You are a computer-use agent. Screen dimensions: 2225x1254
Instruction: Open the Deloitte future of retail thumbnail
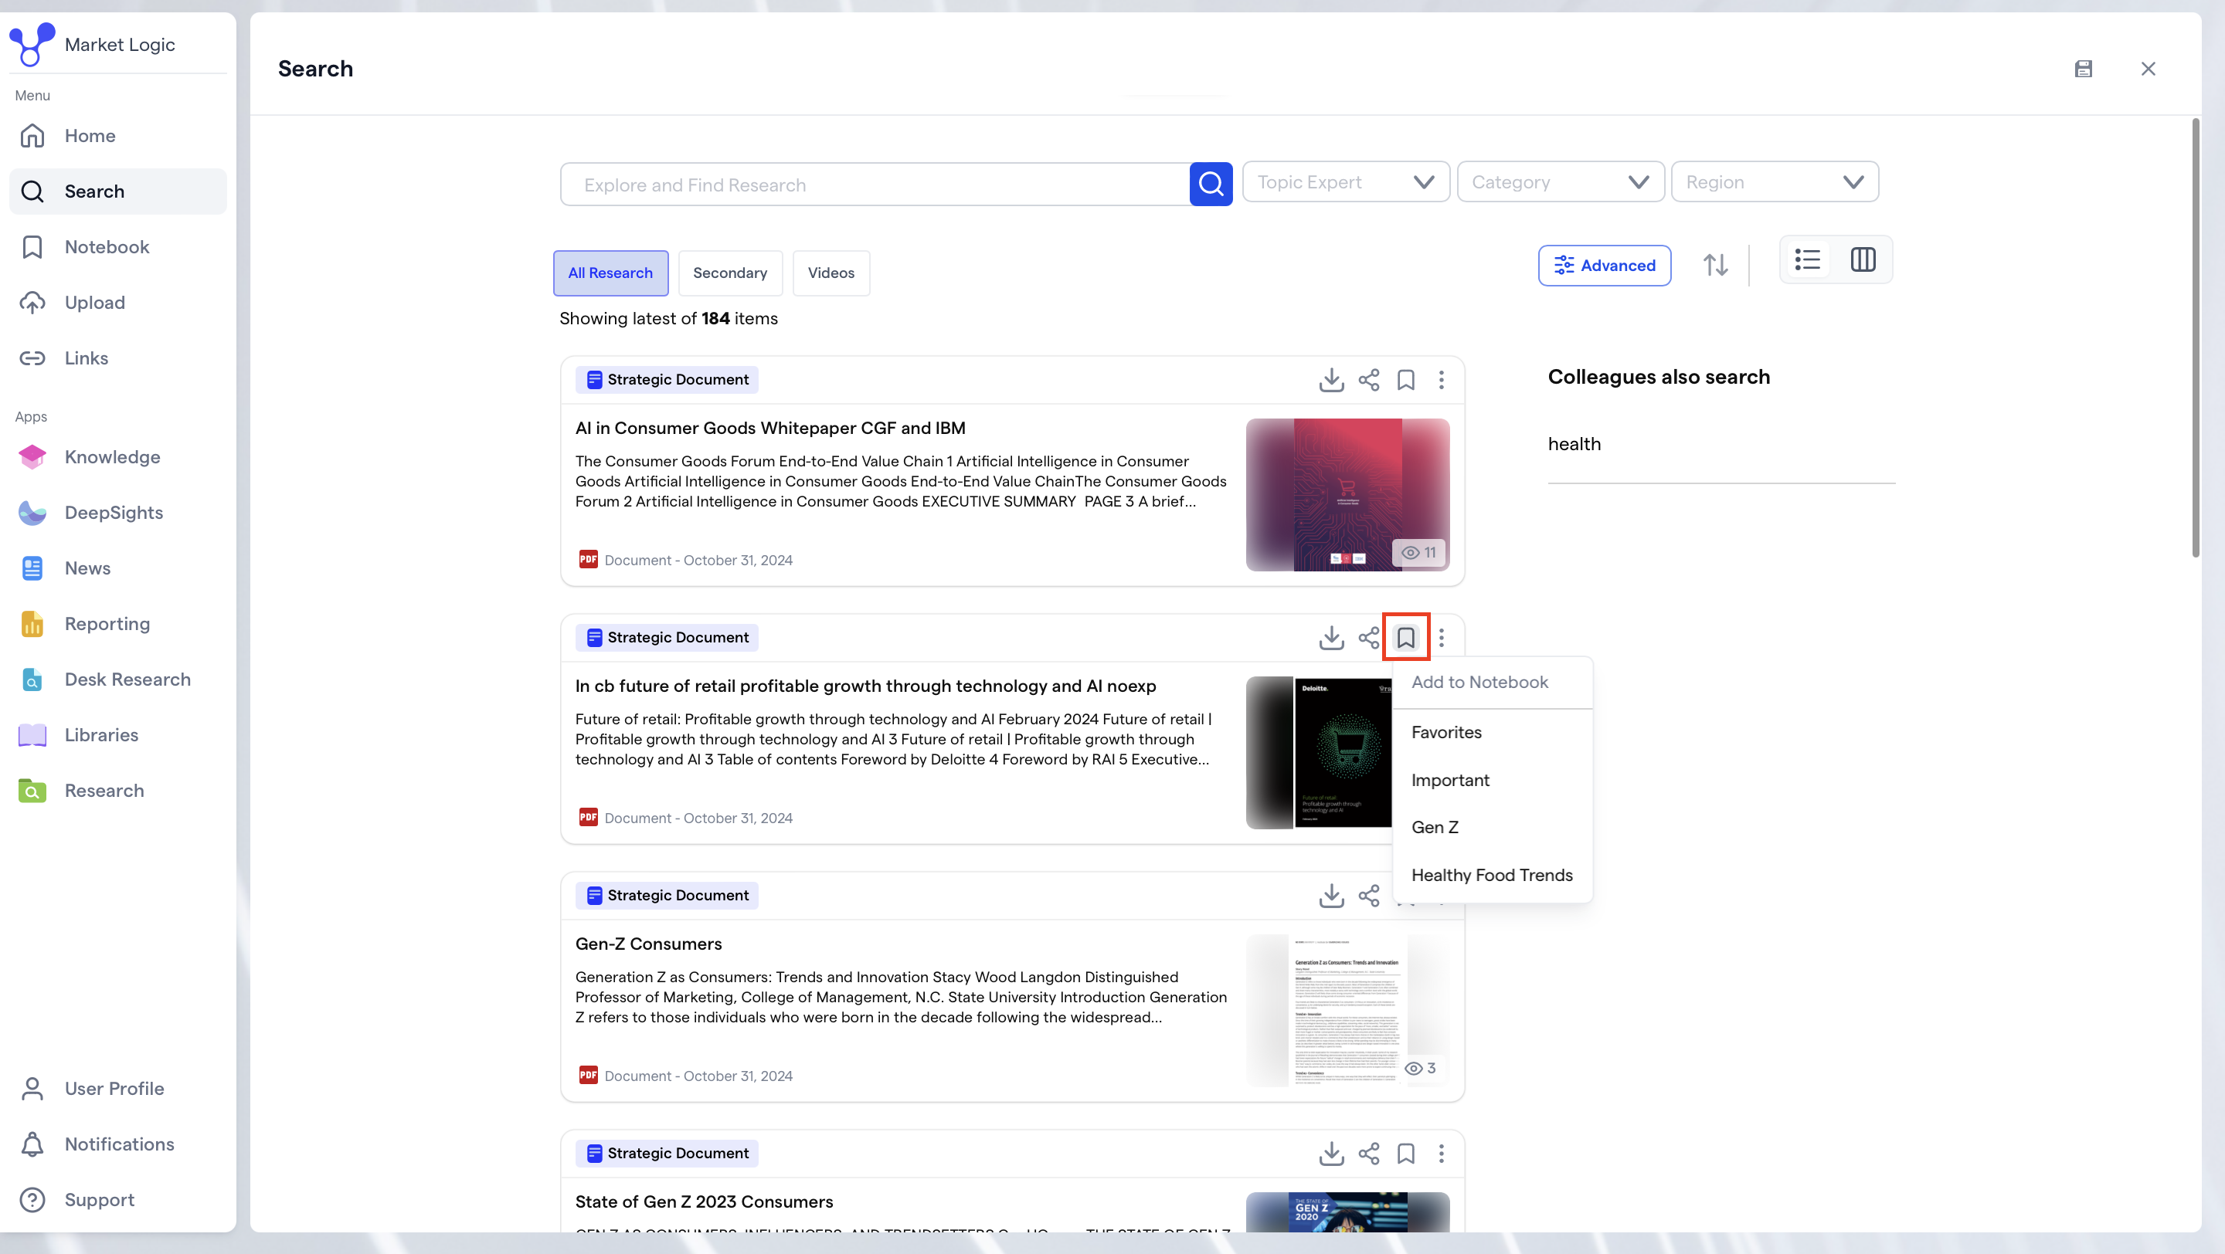pyautogui.click(x=1319, y=753)
